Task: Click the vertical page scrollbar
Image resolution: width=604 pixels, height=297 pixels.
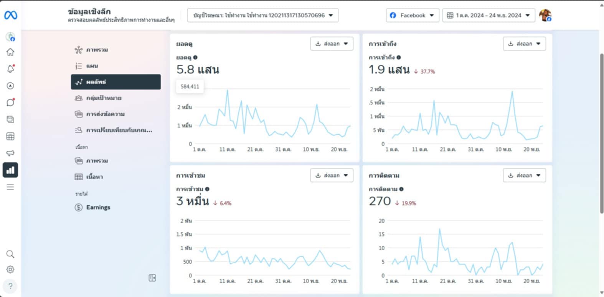Action: [x=601, y=134]
